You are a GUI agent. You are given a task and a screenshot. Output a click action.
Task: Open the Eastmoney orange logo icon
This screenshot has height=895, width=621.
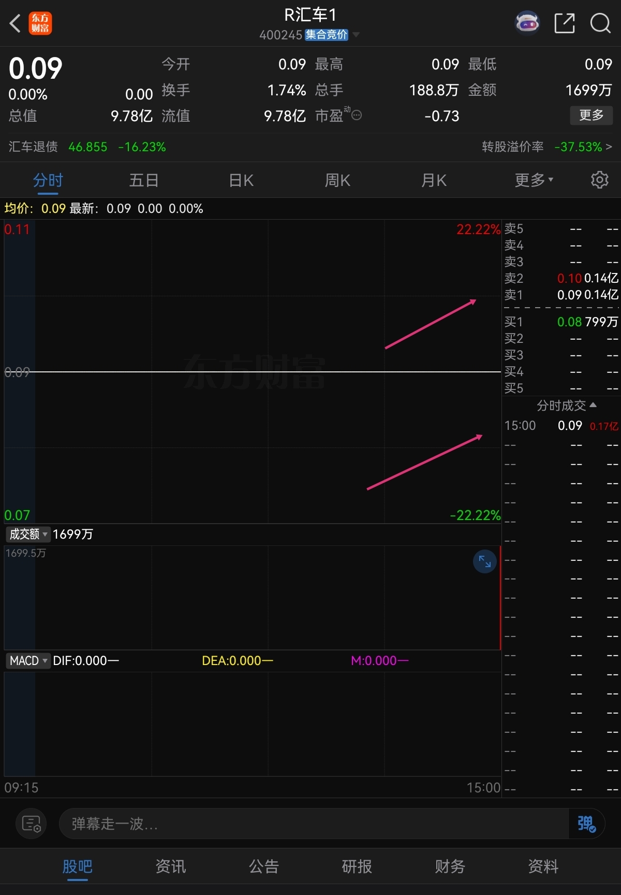[x=40, y=23]
